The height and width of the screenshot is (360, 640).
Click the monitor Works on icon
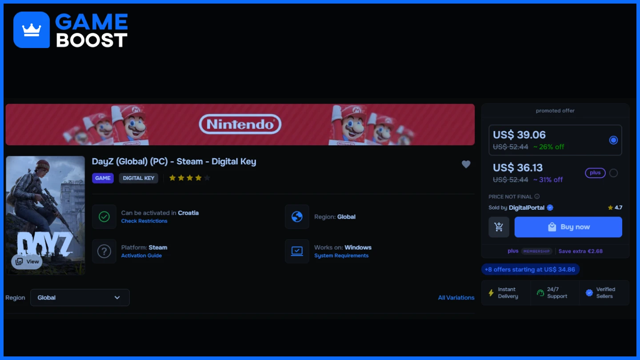click(x=297, y=251)
